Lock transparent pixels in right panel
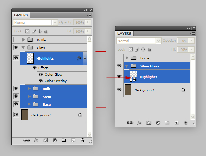206x156 pixels. [x=130, y=49]
